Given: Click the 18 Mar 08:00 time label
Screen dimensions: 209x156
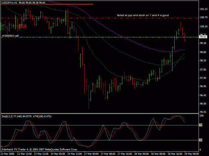Looking at the screenshot, I should point(158,154).
